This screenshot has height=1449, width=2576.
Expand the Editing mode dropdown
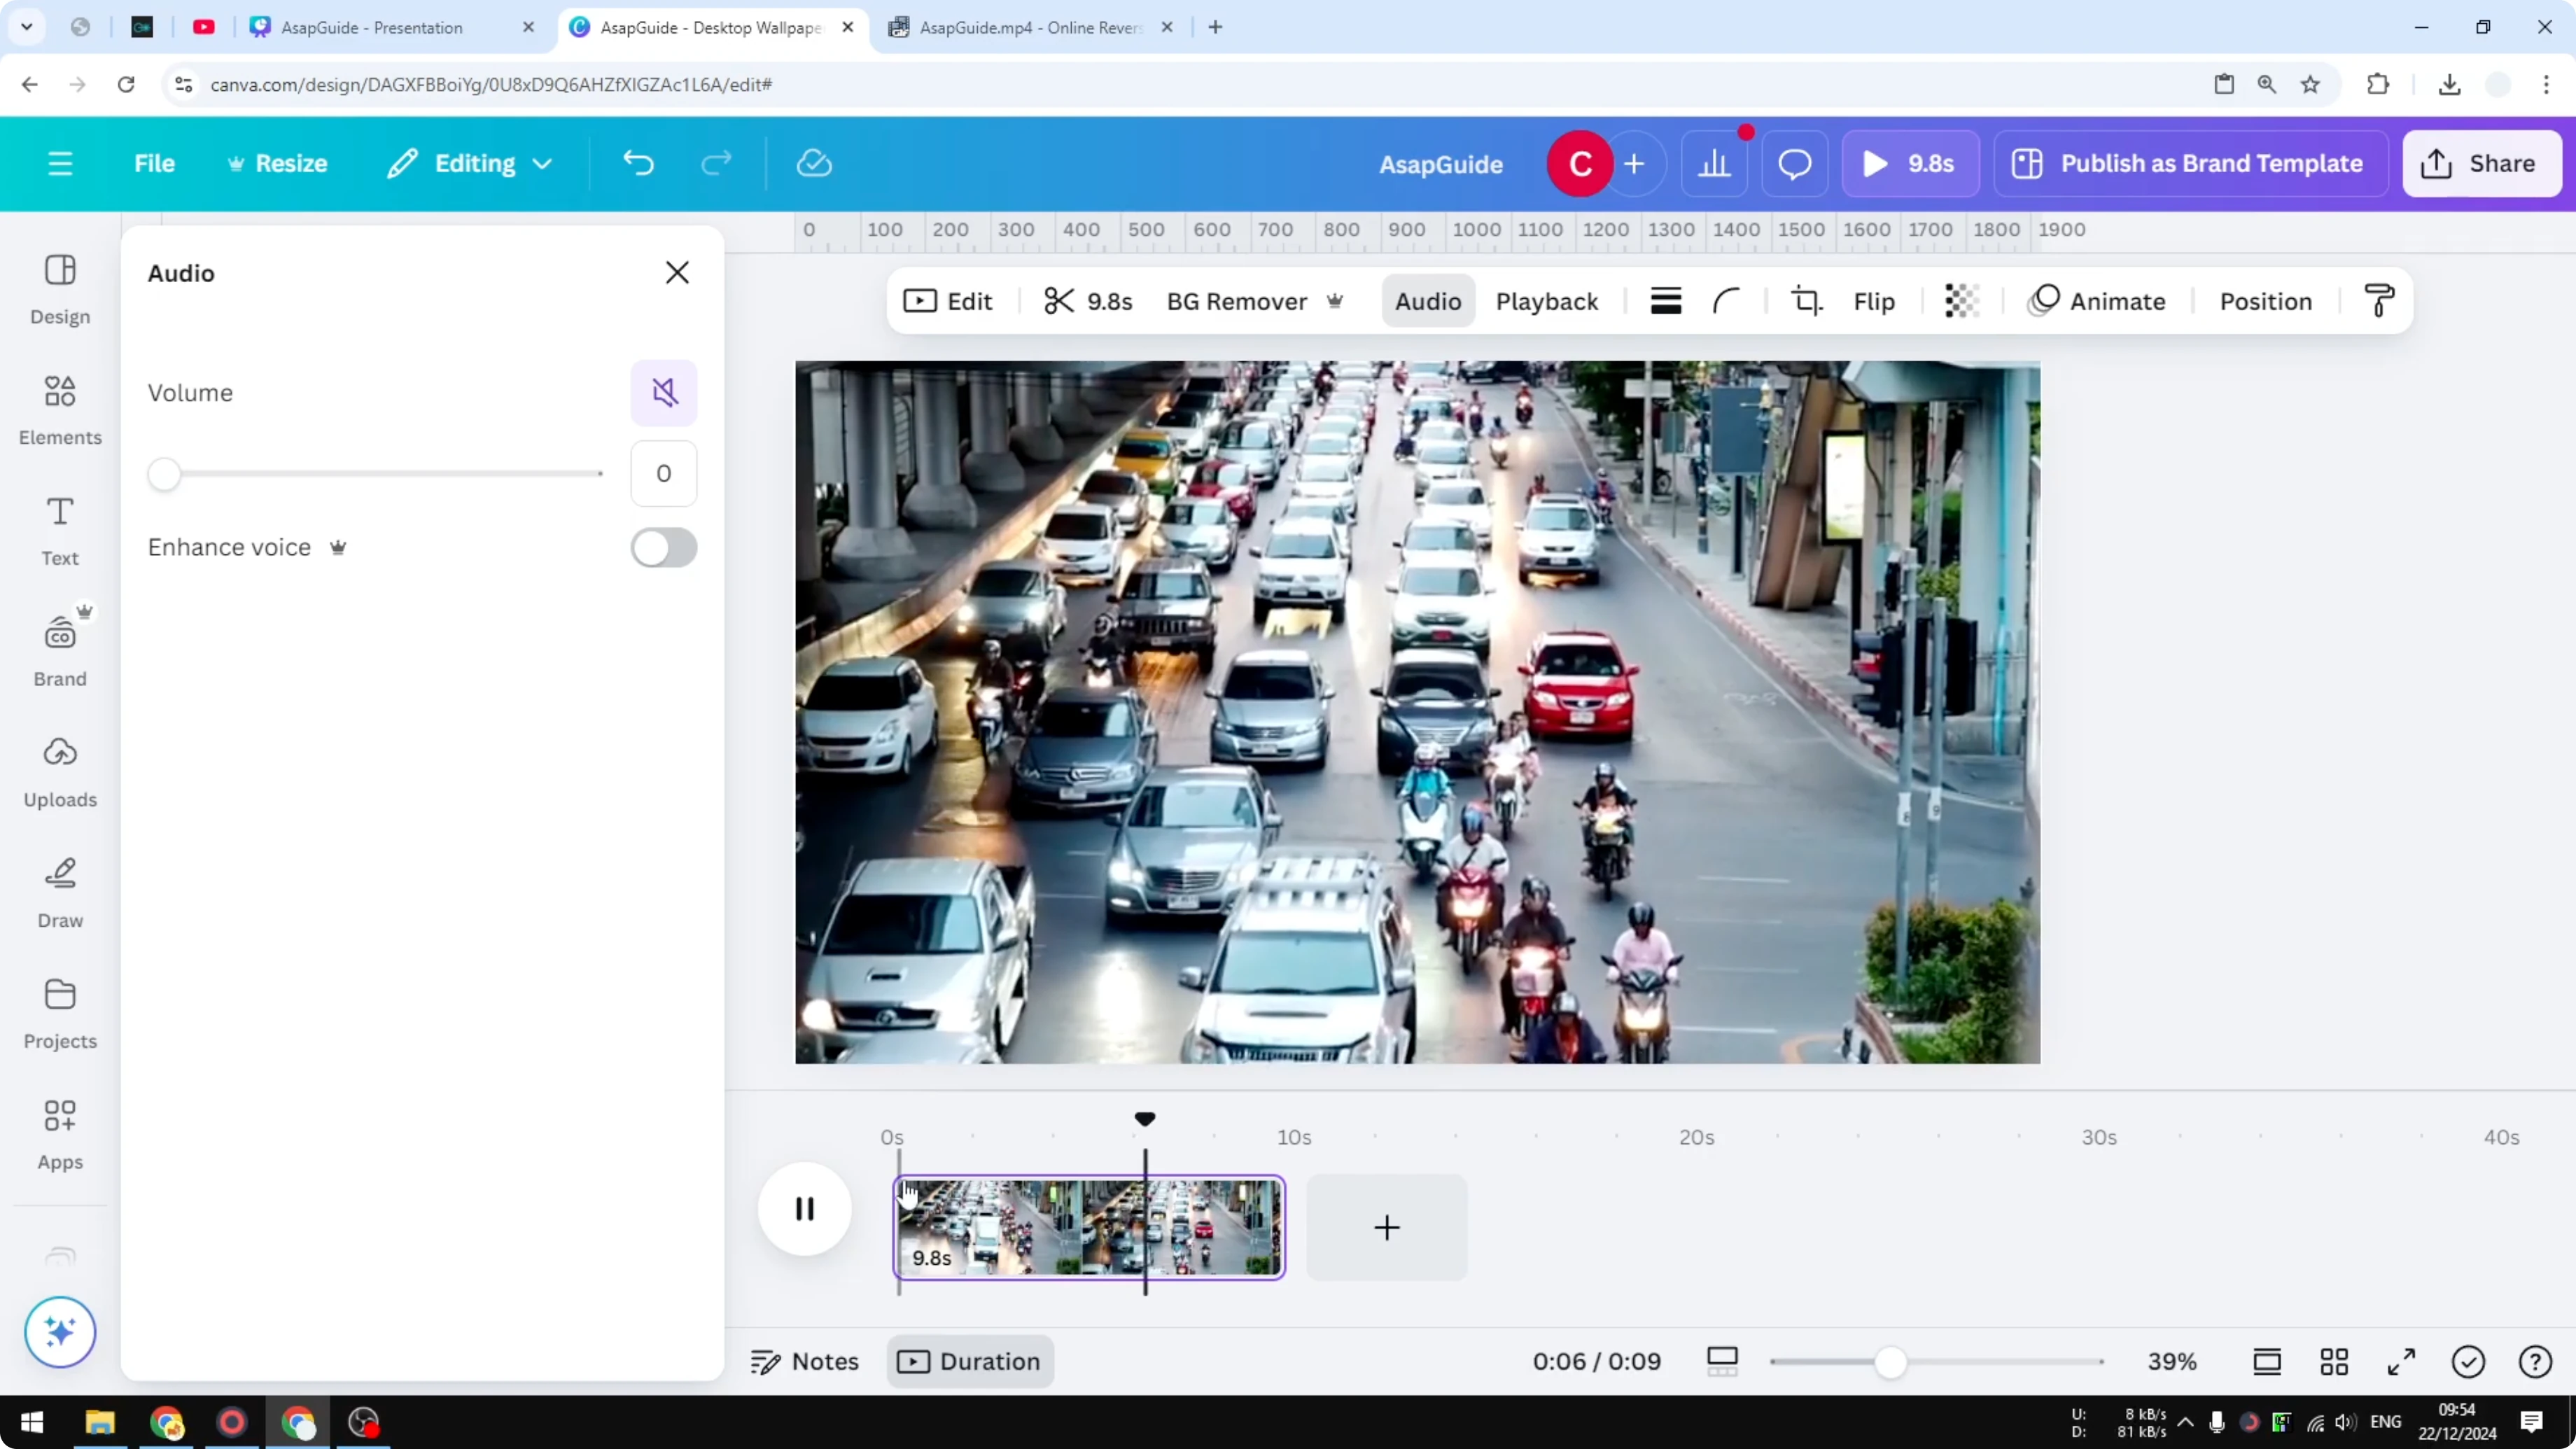[468, 163]
